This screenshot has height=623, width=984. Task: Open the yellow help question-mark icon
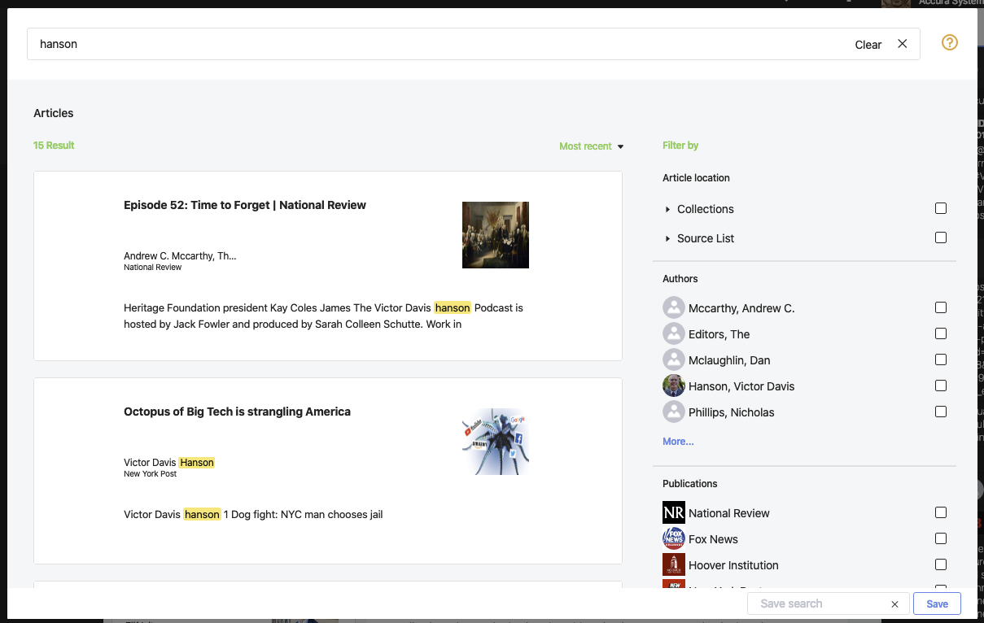(x=950, y=42)
